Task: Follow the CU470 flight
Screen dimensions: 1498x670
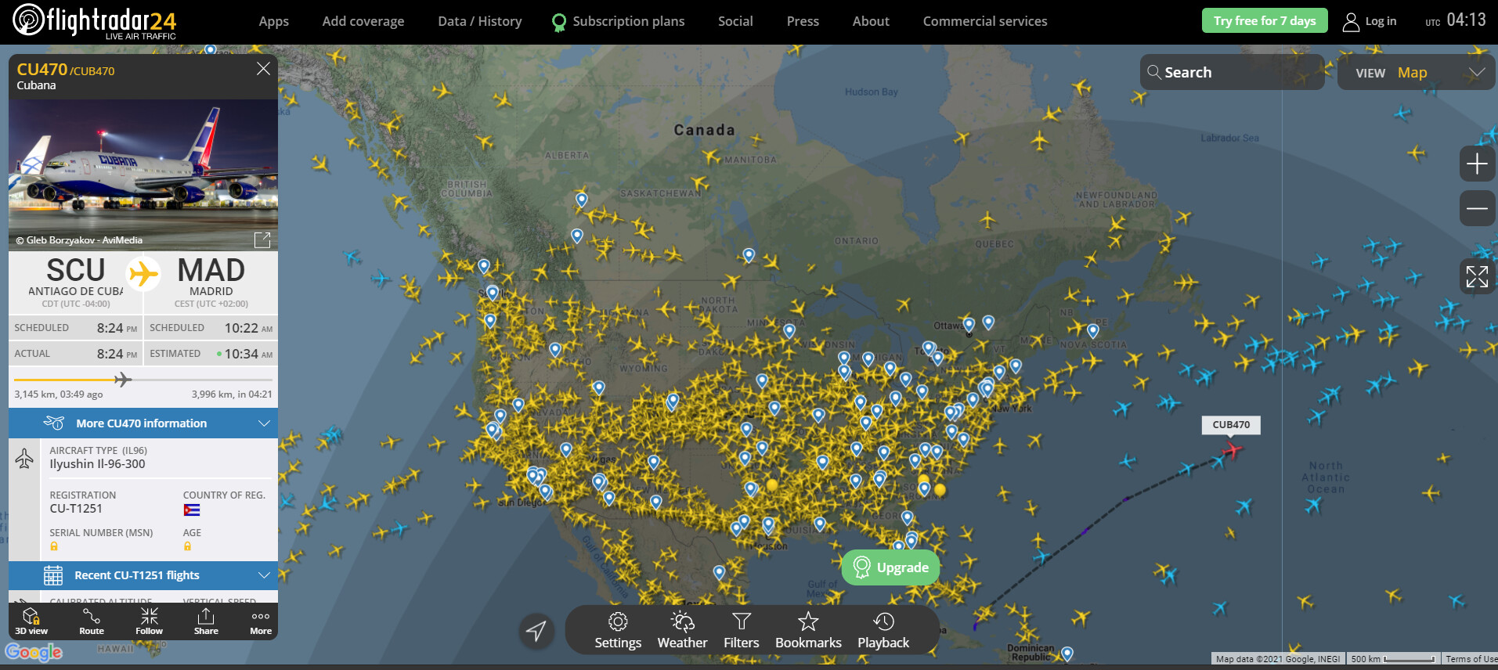Action: (x=149, y=621)
